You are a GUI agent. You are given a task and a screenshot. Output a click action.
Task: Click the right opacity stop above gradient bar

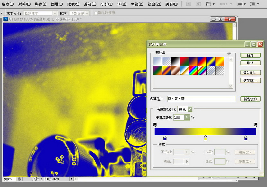point(256,124)
